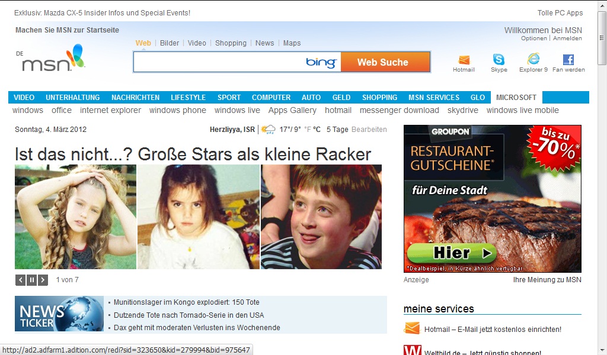Open the NACHRICHTEN navigation menu
The width and height of the screenshot is (607, 355).
136,98
